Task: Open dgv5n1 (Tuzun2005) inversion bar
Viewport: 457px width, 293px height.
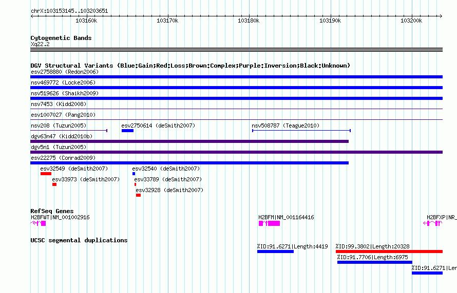Action: [x=236, y=152]
